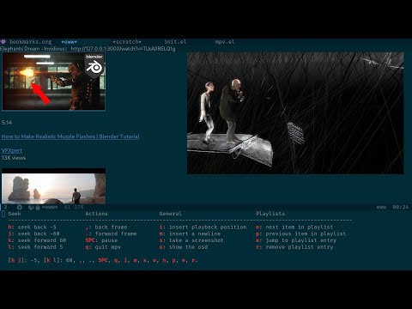Click the red SPC key hint
Screen dimensions: 412x309
click(103, 260)
